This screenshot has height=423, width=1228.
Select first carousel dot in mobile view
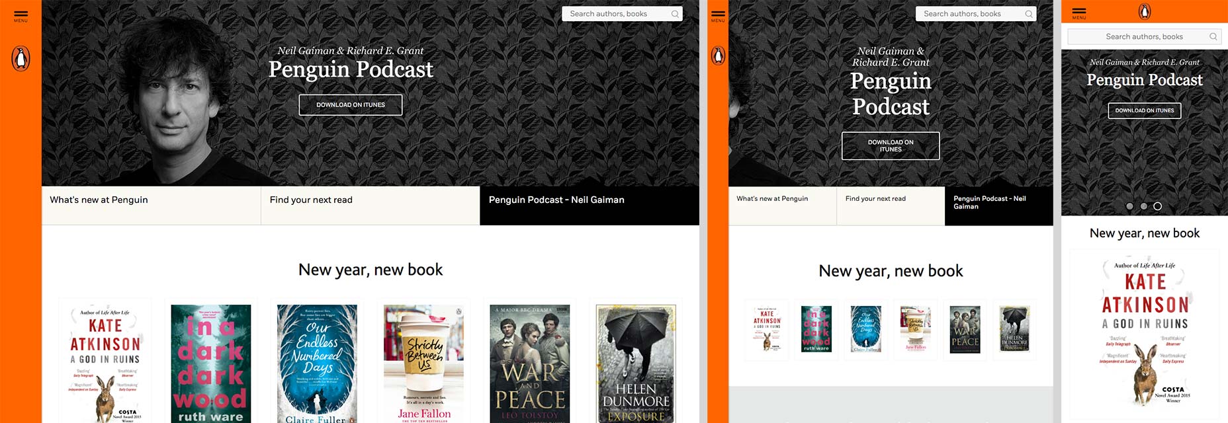[1129, 206]
